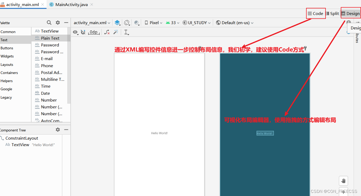Search the Palette with magnifier icon
The image size is (361, 196).
tap(49, 23)
